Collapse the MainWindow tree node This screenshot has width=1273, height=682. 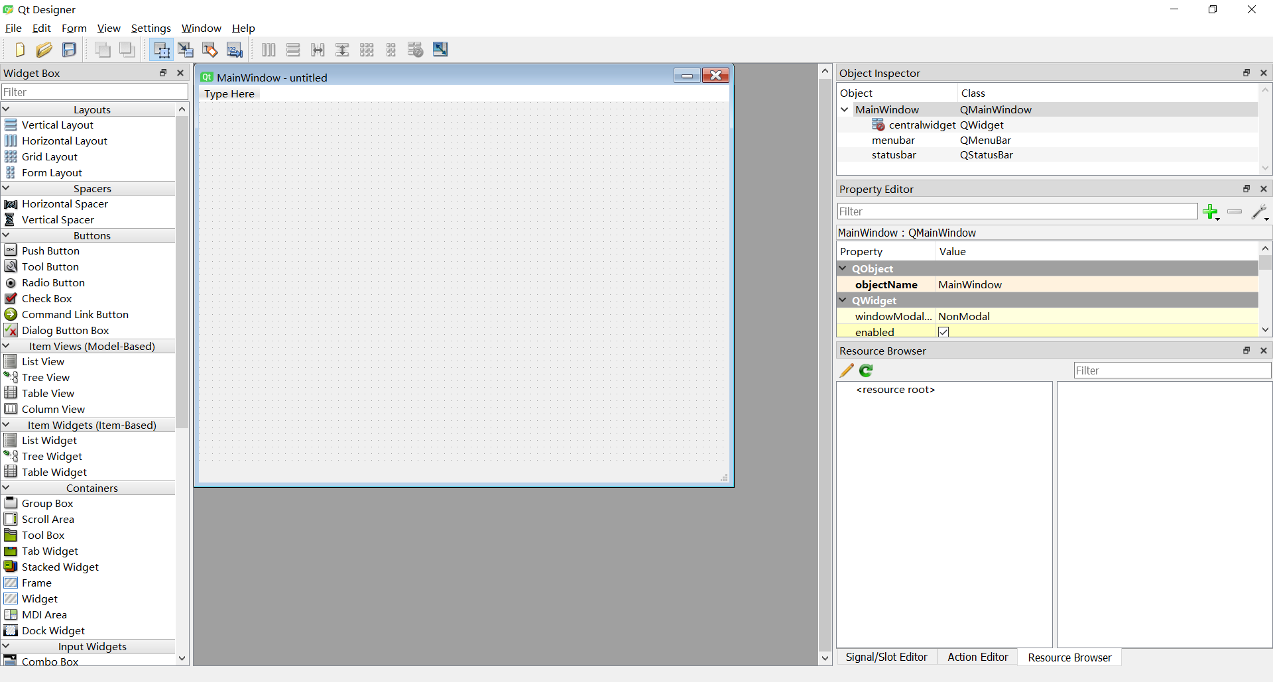845,110
